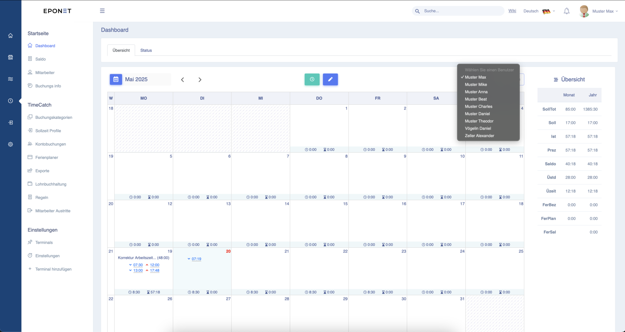625x332 pixels.
Task: Click the 12:00 booking time
Action: 155,265
